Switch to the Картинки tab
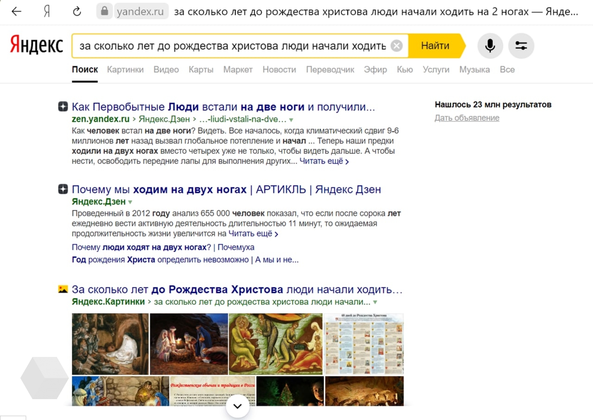The image size is (593, 420). (125, 70)
